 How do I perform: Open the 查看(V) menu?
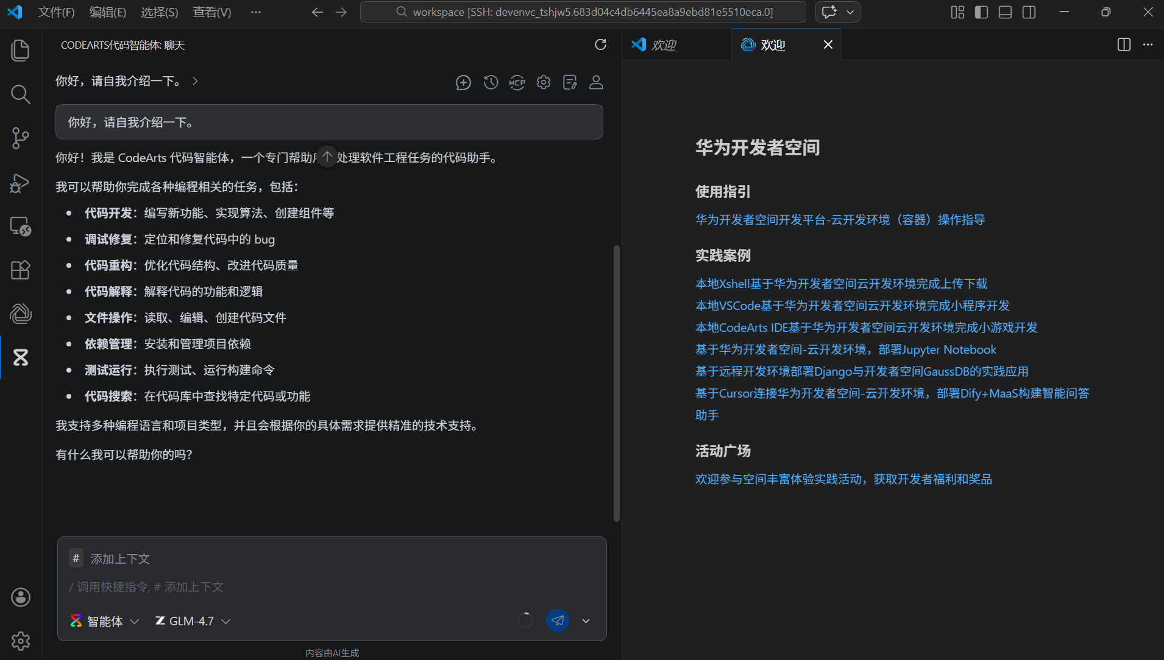[211, 12]
